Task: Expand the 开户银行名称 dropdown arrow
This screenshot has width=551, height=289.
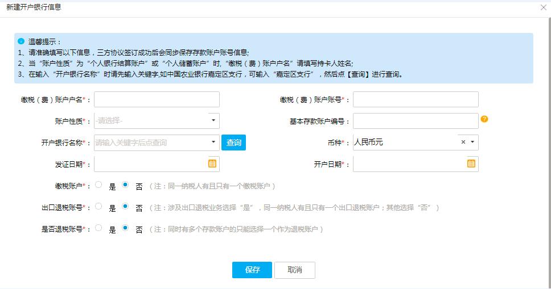Action: click(x=213, y=142)
